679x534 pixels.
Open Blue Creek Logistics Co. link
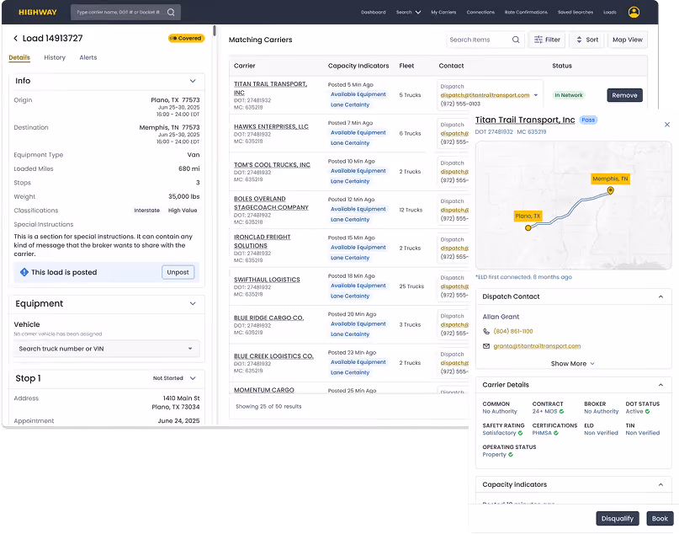click(273, 355)
